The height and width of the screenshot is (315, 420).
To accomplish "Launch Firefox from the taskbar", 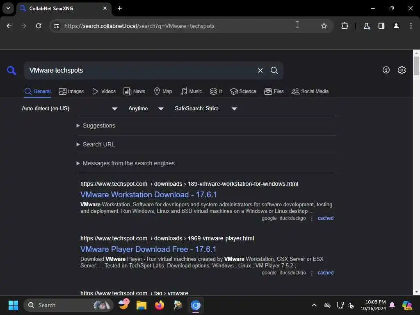I will click(x=160, y=305).
